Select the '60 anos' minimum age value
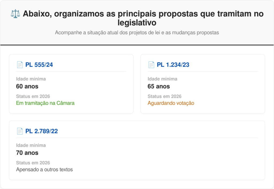The width and height of the screenshot is (274, 189). point(27,86)
